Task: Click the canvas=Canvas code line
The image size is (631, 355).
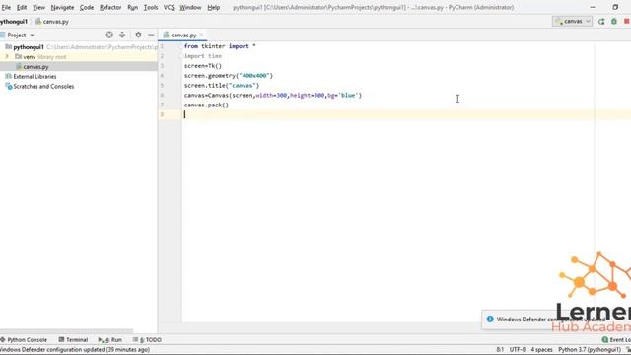Action: click(x=273, y=95)
